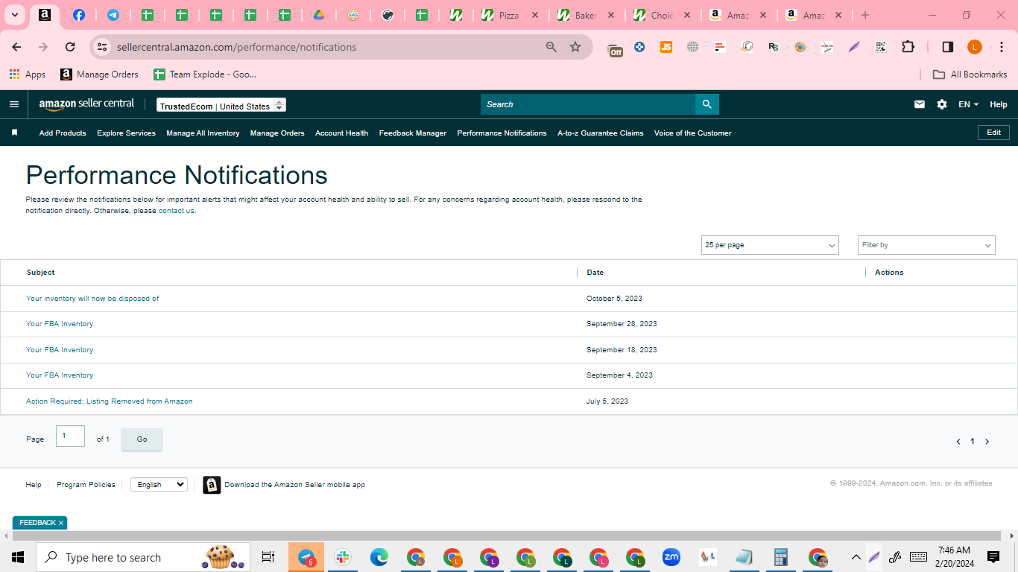This screenshot has height=572, width=1018.
Task: Reload the page with the refresh icon
Action: coord(70,47)
